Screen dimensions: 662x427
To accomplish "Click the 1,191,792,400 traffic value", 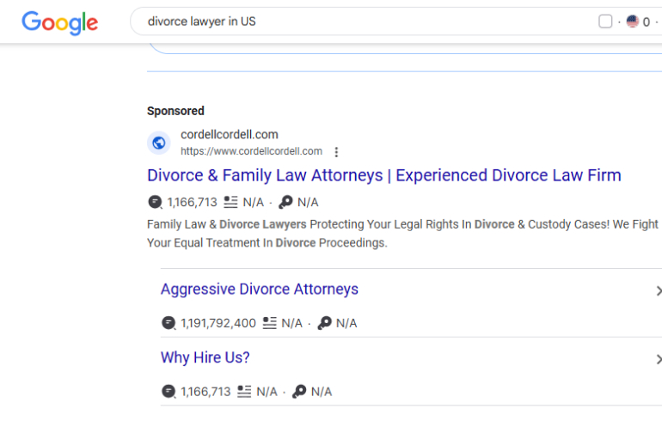I will coord(218,323).
